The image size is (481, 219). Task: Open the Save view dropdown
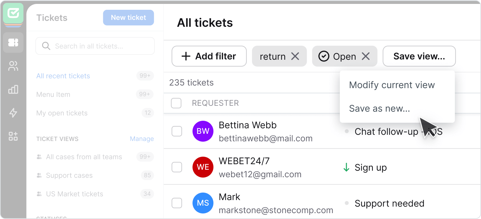[419, 56]
